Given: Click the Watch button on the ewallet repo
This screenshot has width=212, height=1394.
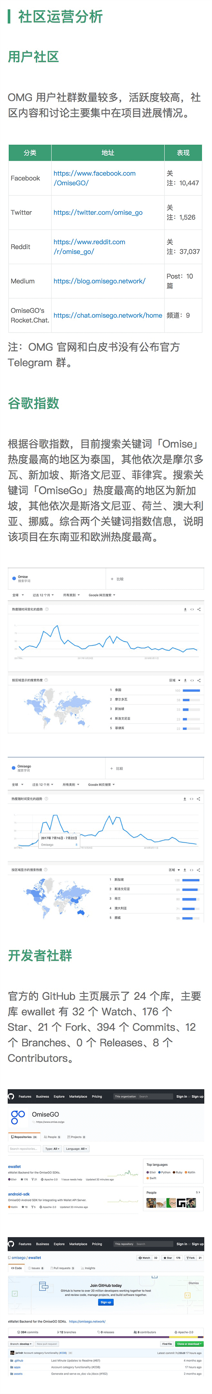Looking at the screenshot, I should pos(144,1258).
